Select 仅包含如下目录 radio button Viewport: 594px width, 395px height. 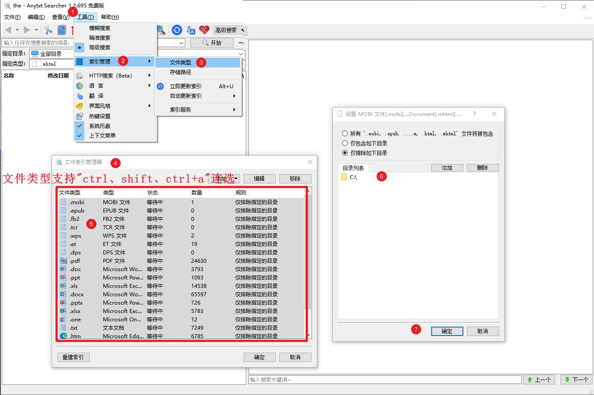345,143
